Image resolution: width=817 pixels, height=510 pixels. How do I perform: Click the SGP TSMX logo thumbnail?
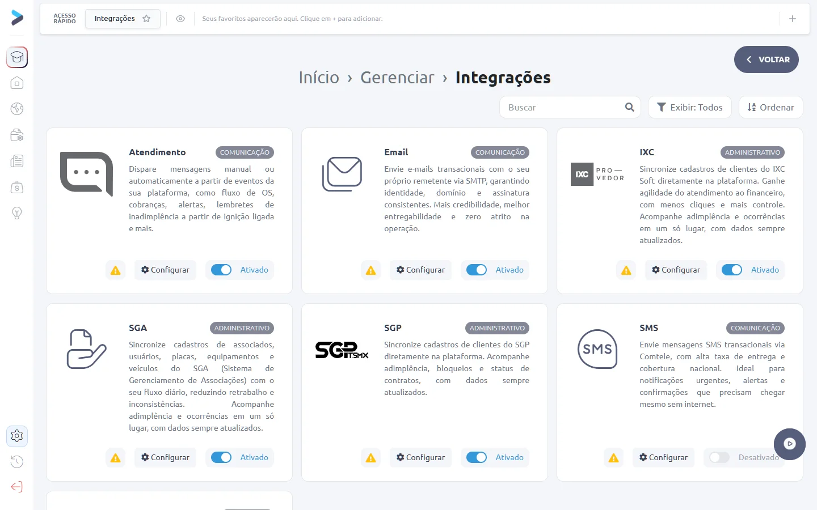(342, 350)
